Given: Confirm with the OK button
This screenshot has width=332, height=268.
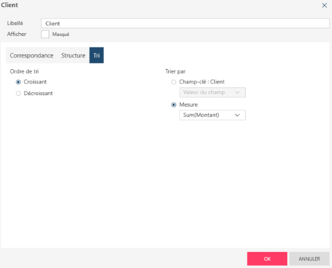Looking at the screenshot, I should [x=267, y=259].
